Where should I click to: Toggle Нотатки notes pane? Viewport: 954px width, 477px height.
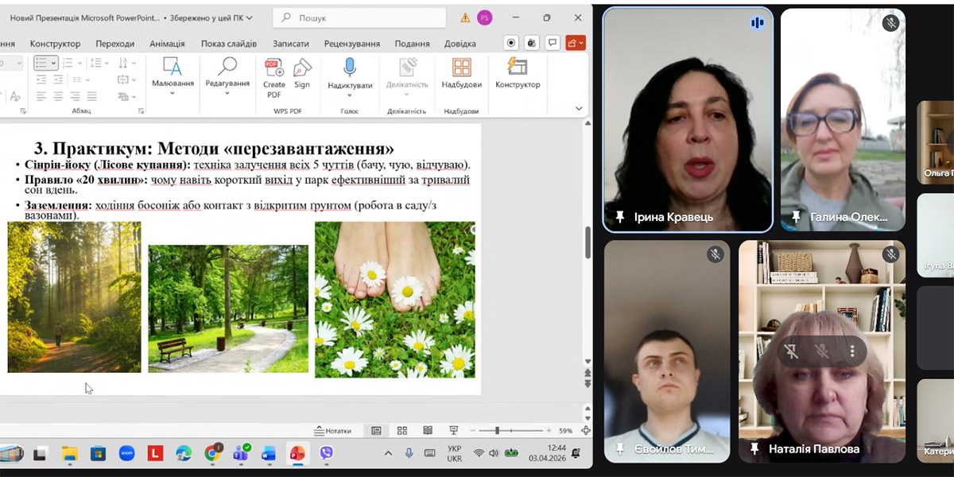[x=333, y=431]
